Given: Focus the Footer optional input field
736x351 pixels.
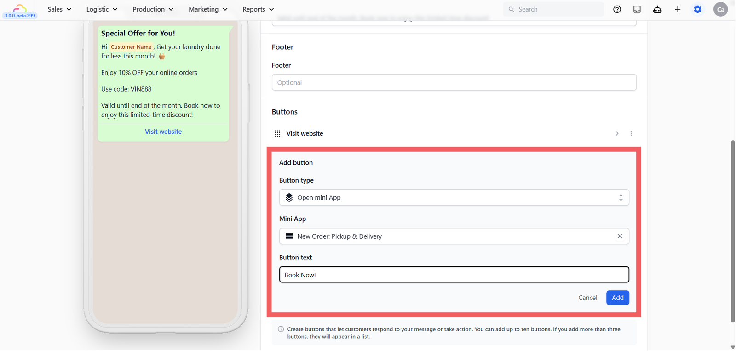Looking at the screenshot, I should pos(454,82).
